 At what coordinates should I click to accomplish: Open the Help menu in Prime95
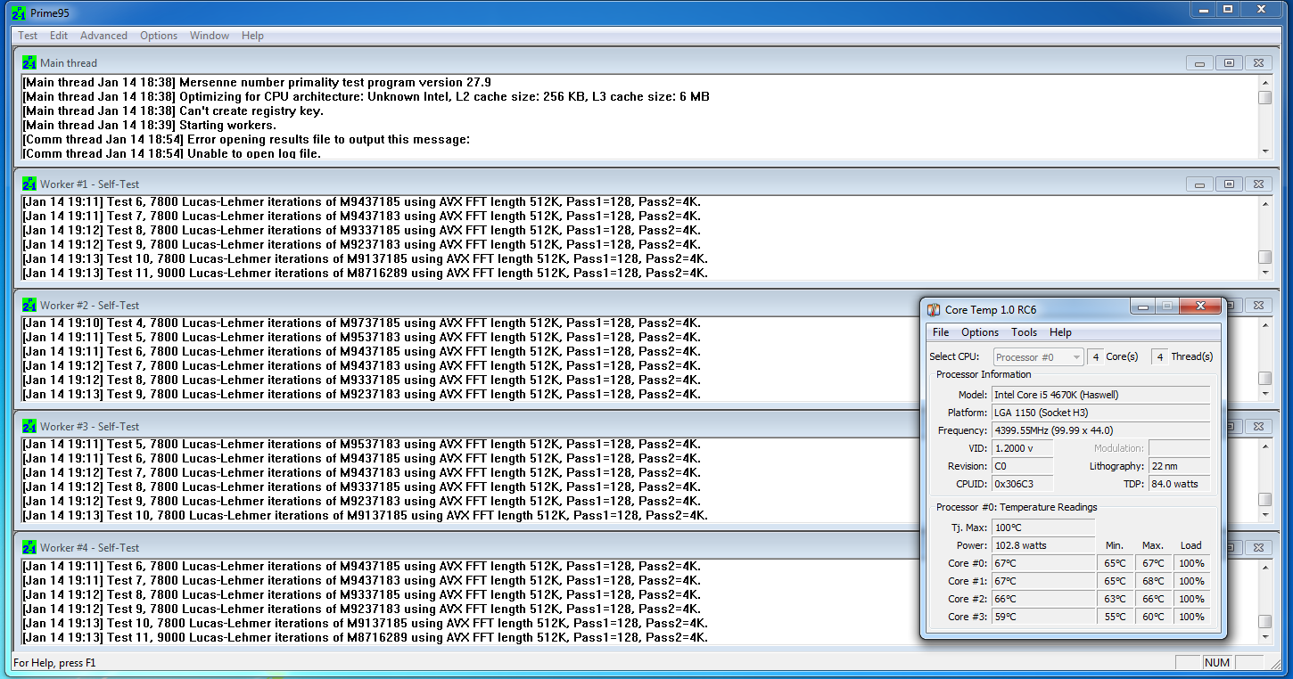click(x=252, y=36)
